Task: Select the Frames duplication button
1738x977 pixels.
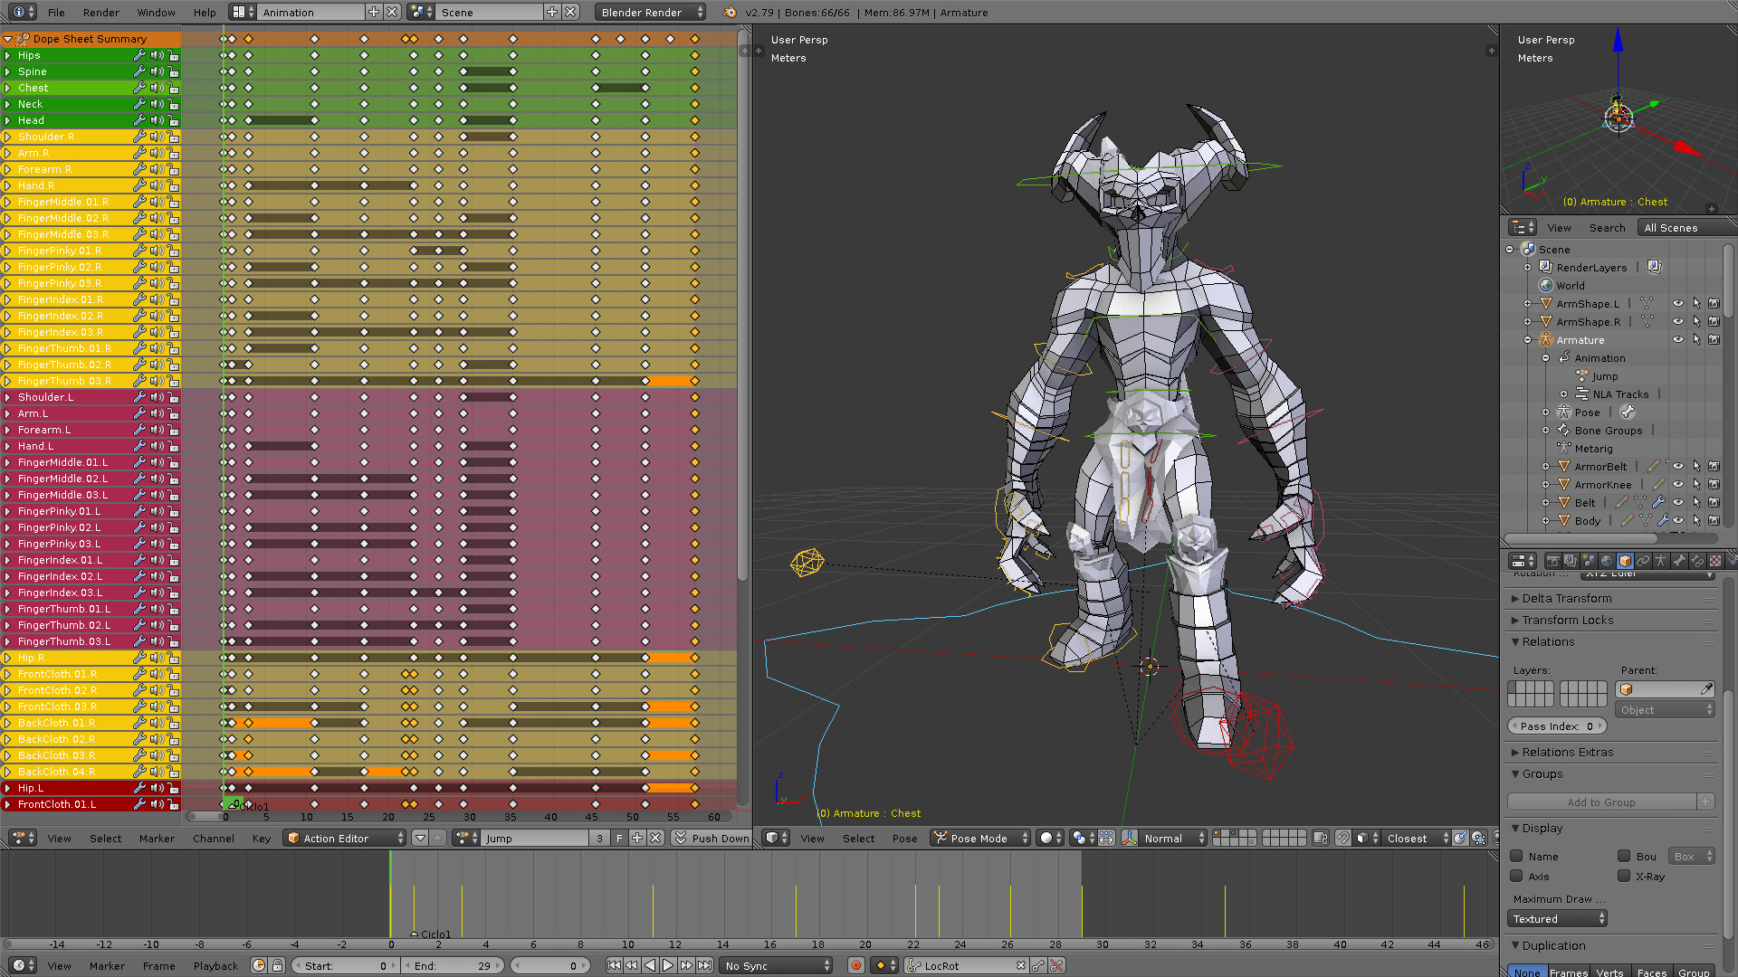Action: coord(1569,972)
